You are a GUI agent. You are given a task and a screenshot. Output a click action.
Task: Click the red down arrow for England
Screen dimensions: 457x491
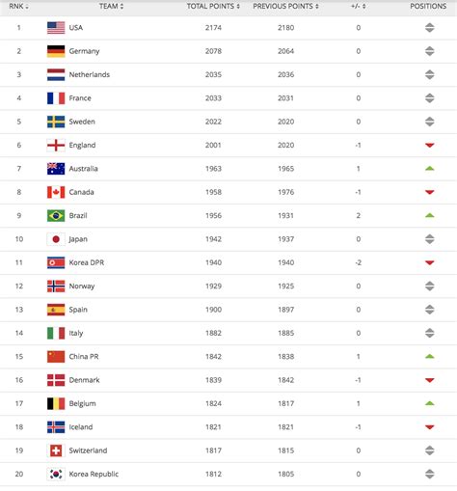pos(430,145)
